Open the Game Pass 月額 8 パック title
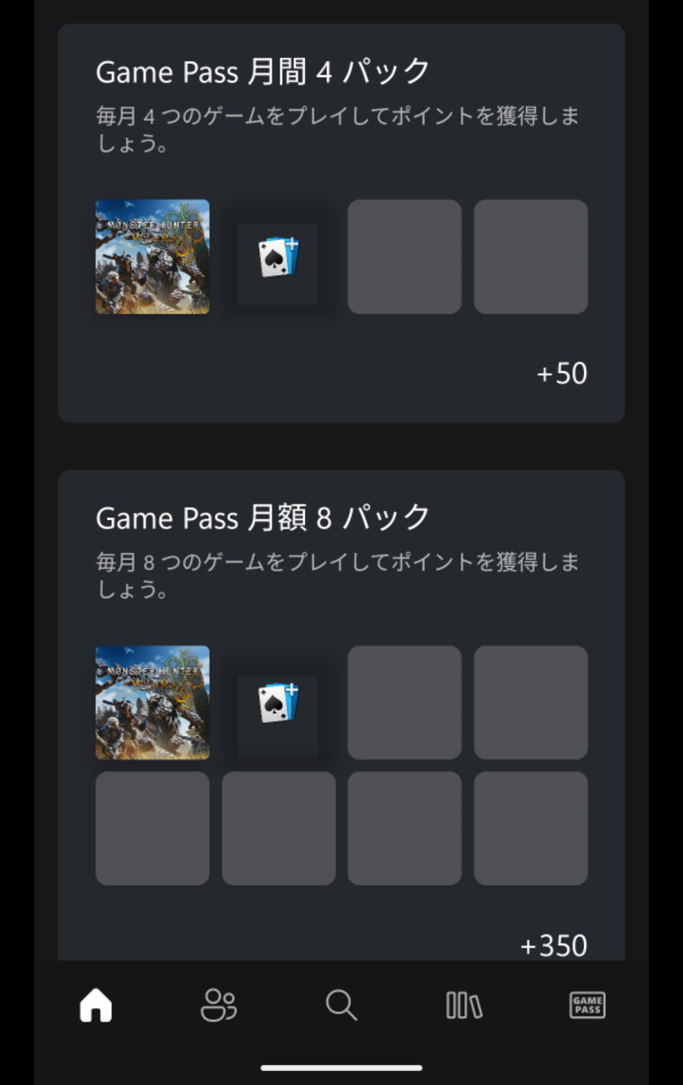This screenshot has height=1085, width=683. pyautogui.click(x=262, y=517)
